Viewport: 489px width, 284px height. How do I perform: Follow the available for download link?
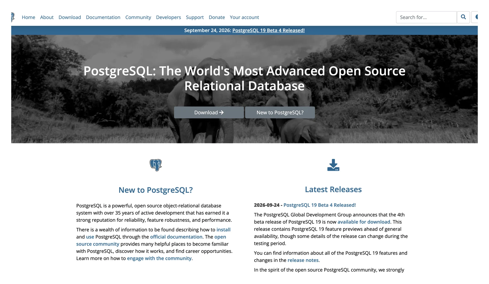(364, 222)
